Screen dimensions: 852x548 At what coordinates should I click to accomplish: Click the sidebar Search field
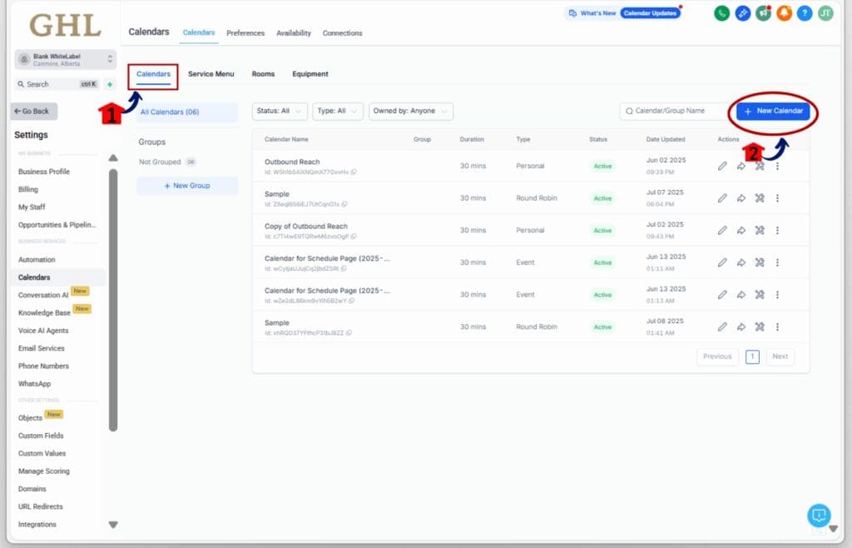(58, 84)
